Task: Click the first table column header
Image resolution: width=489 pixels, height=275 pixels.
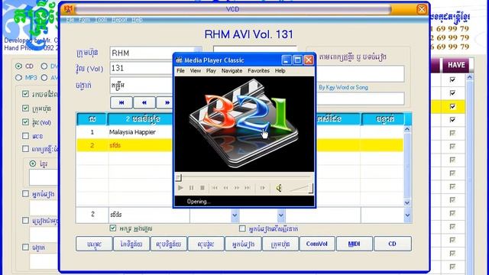Action: tap(92, 119)
